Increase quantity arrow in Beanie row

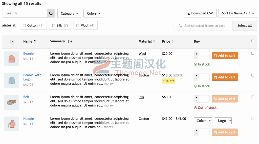click(196, 54)
